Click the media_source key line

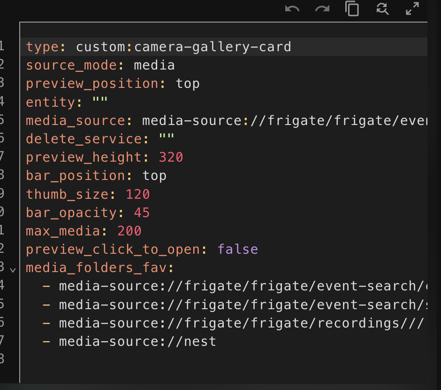(x=75, y=120)
